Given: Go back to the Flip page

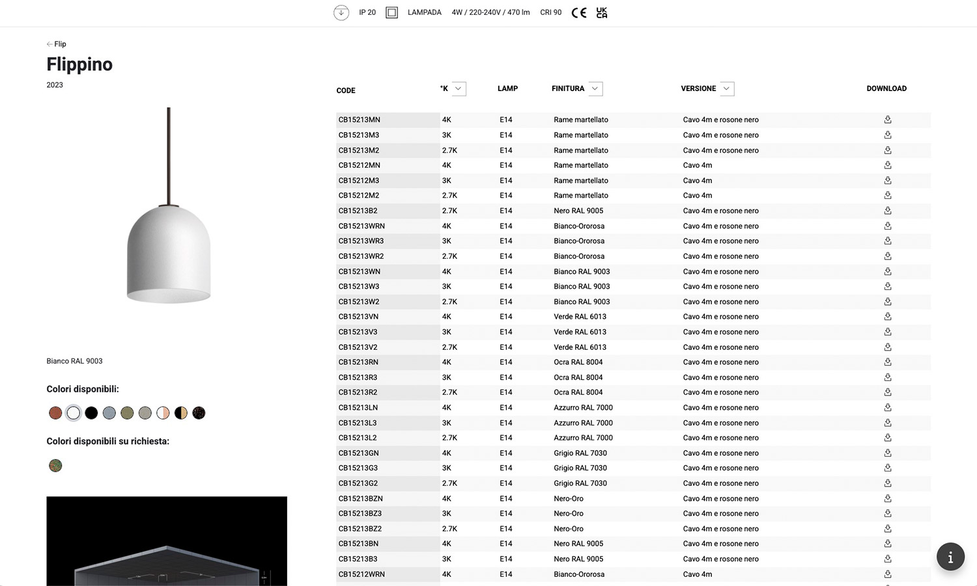Looking at the screenshot, I should pos(57,44).
